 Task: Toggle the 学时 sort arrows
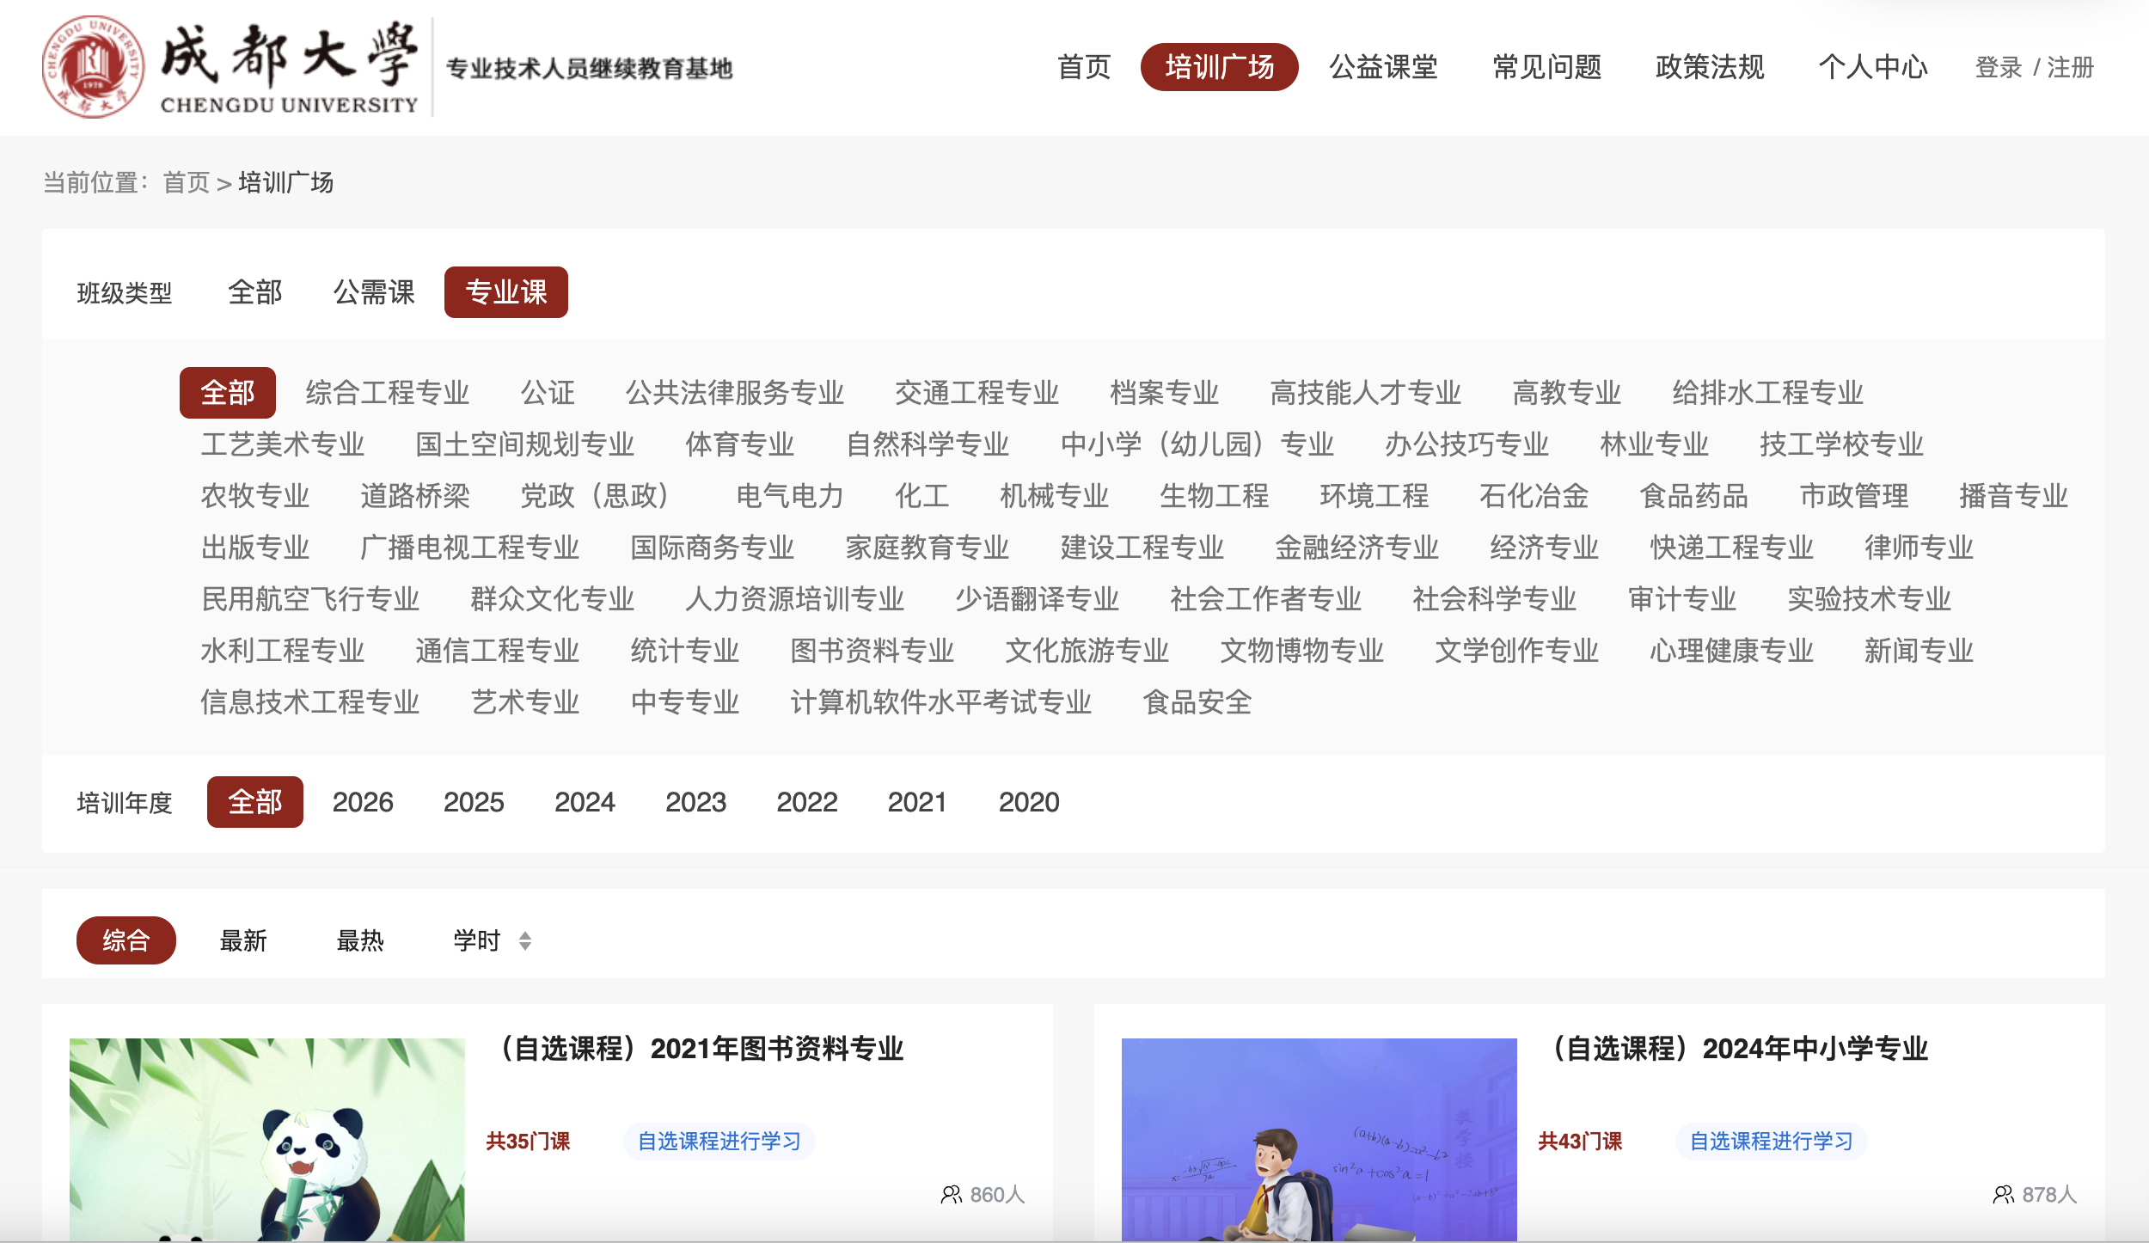[x=525, y=941]
